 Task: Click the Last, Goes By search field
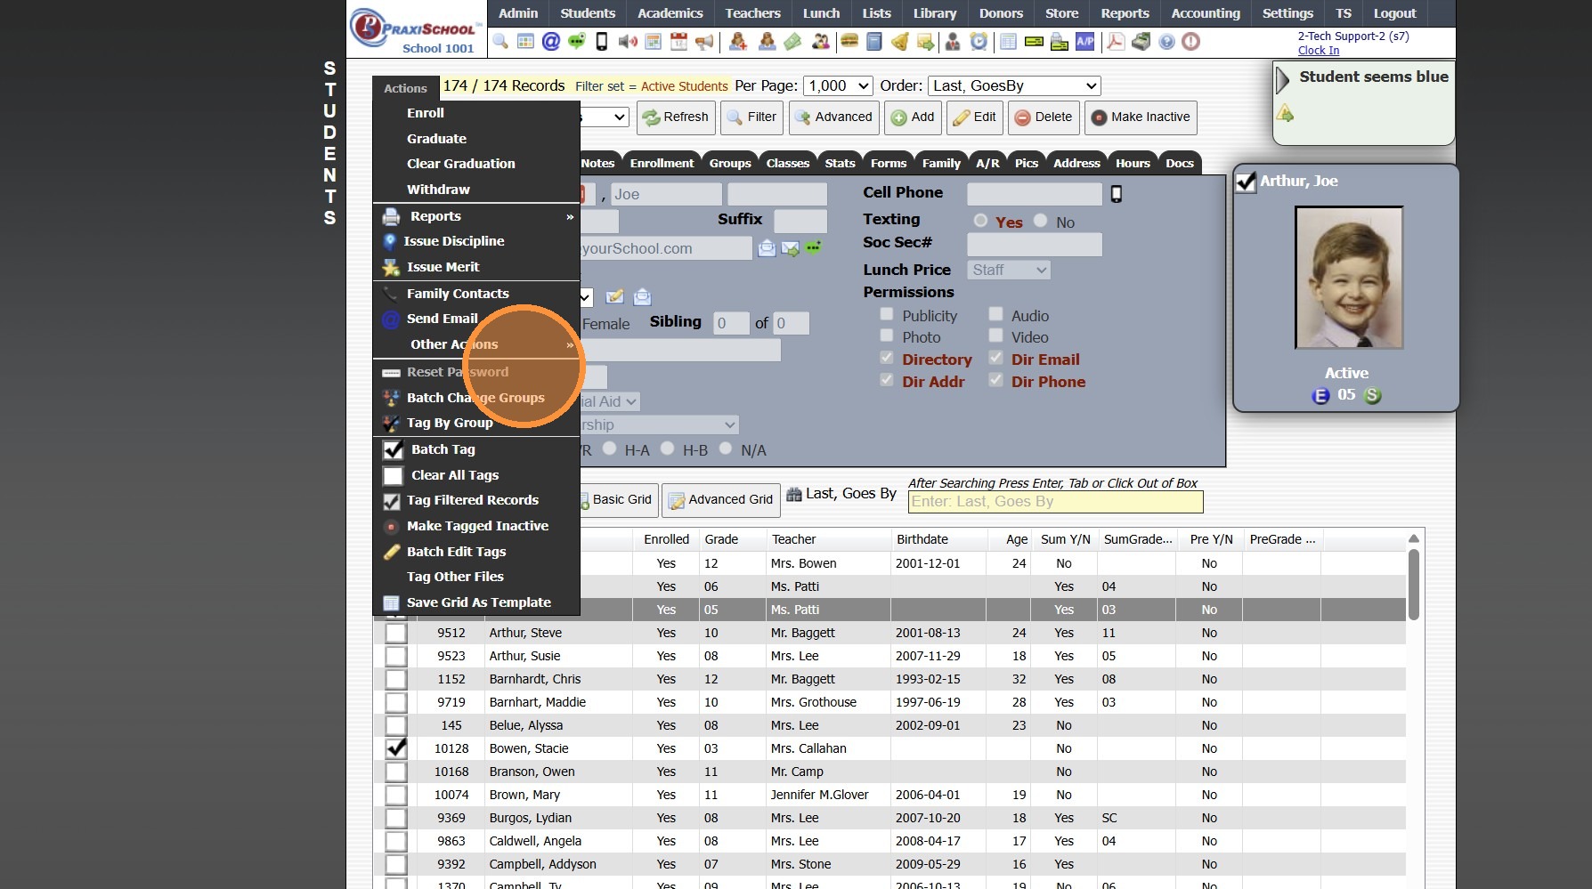click(1055, 502)
